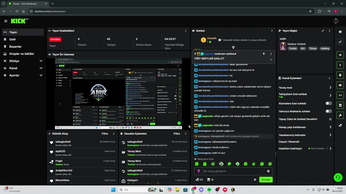Open Filtre in Etkinlik Akışı panel
The width and height of the screenshot is (346, 194).
105,134
